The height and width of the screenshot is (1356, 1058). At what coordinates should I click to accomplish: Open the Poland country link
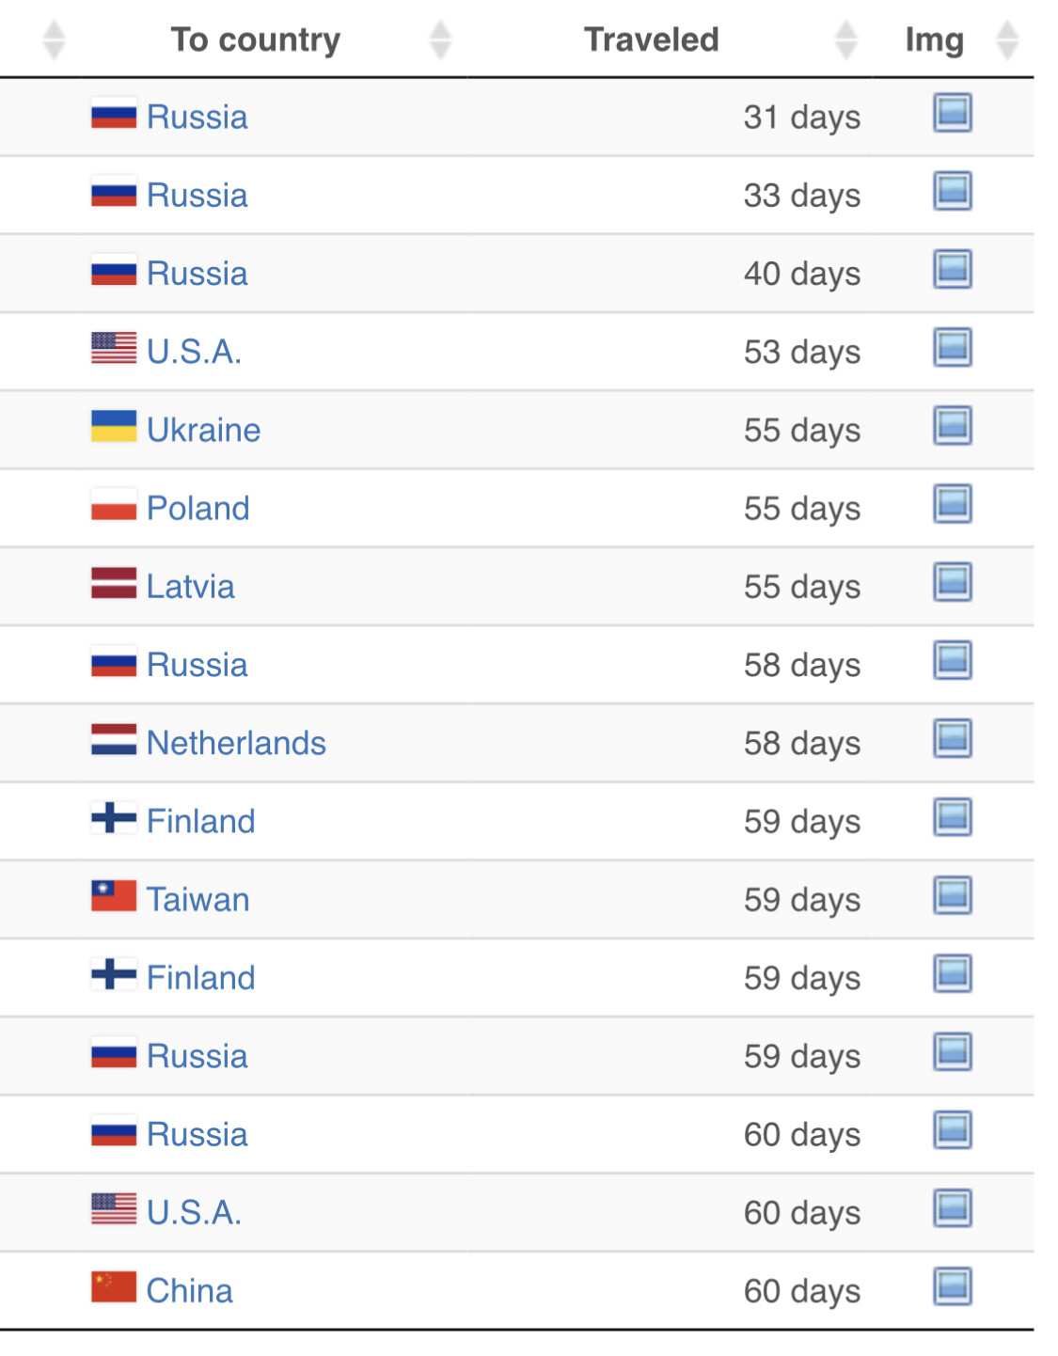[x=197, y=508]
